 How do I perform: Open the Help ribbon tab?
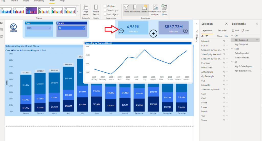62,1
